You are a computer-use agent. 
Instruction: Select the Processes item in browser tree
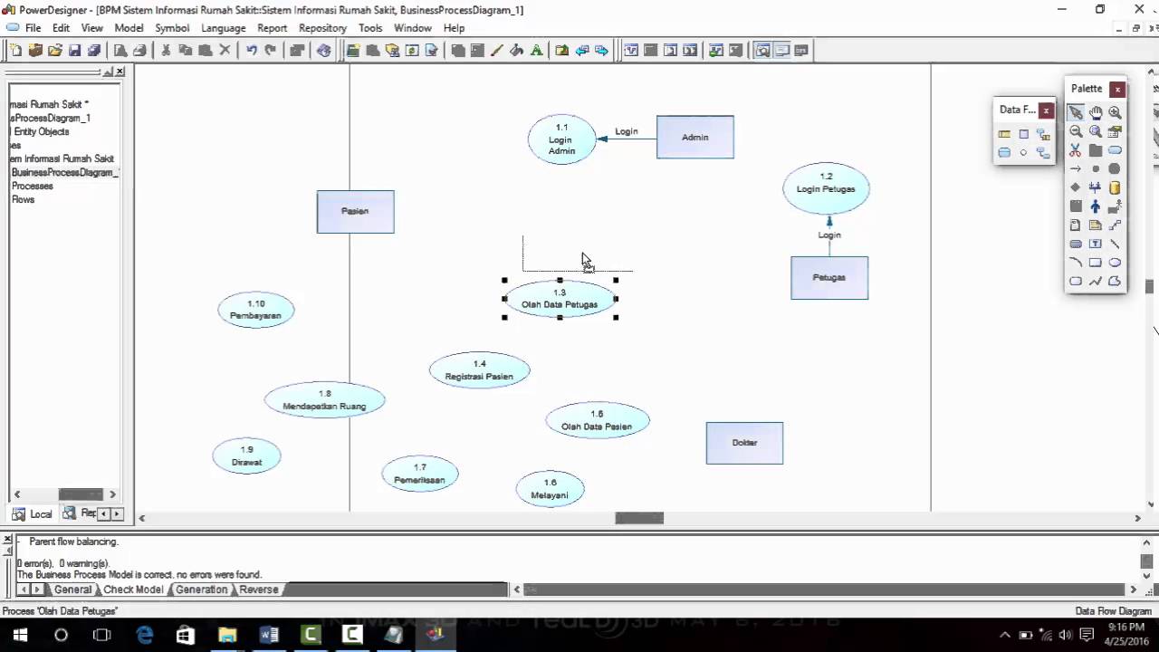pyautogui.click(x=32, y=186)
